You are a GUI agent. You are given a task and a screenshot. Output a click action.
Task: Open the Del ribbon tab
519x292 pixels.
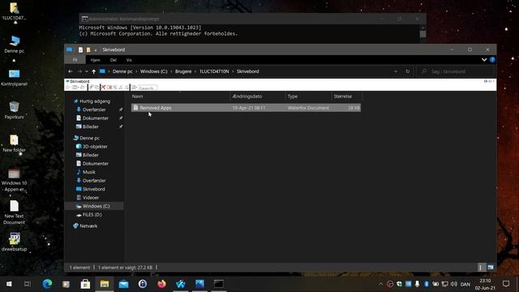click(x=114, y=60)
